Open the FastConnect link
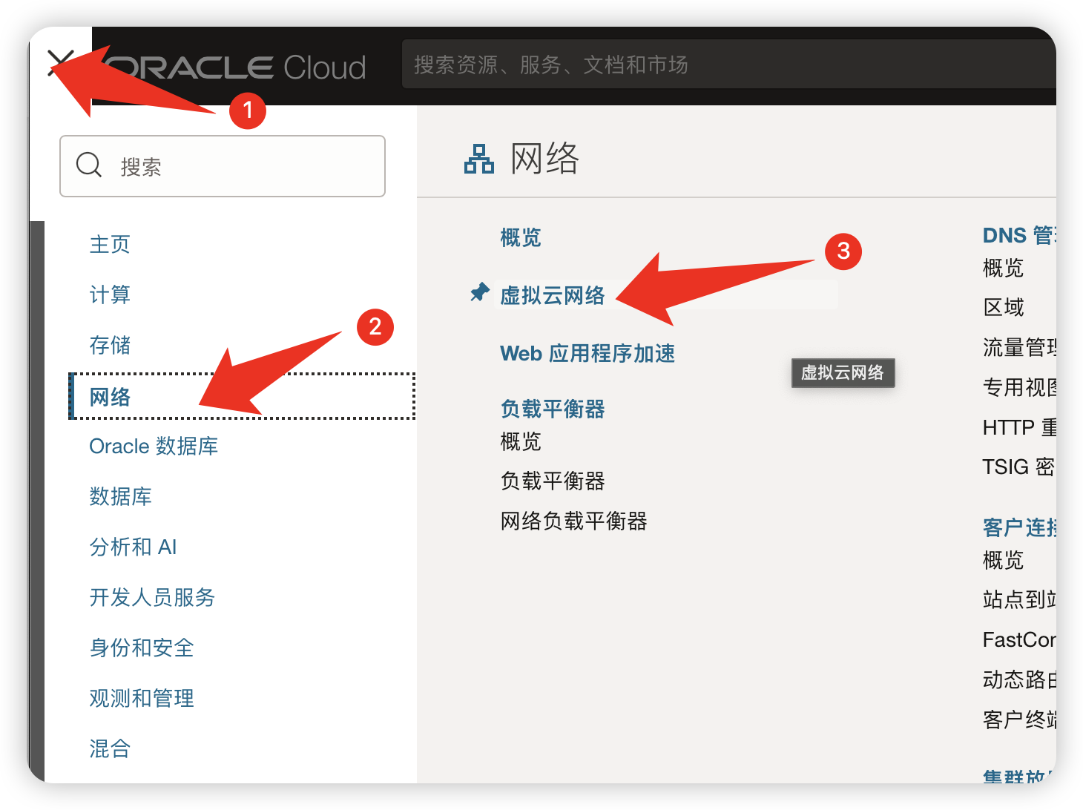Screen dimensions: 1083x810 [1024, 639]
